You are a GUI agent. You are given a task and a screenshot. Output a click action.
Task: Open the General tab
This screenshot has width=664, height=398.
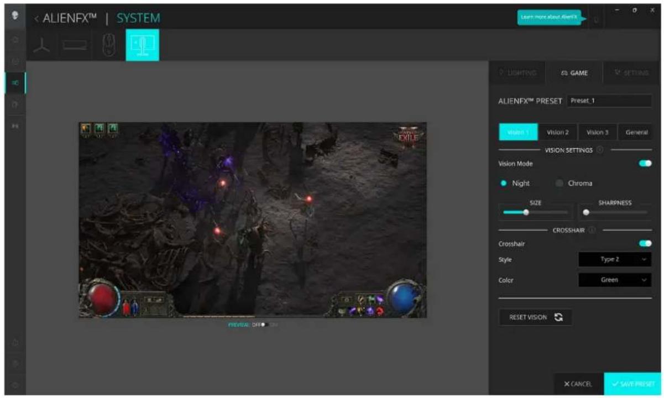(636, 132)
